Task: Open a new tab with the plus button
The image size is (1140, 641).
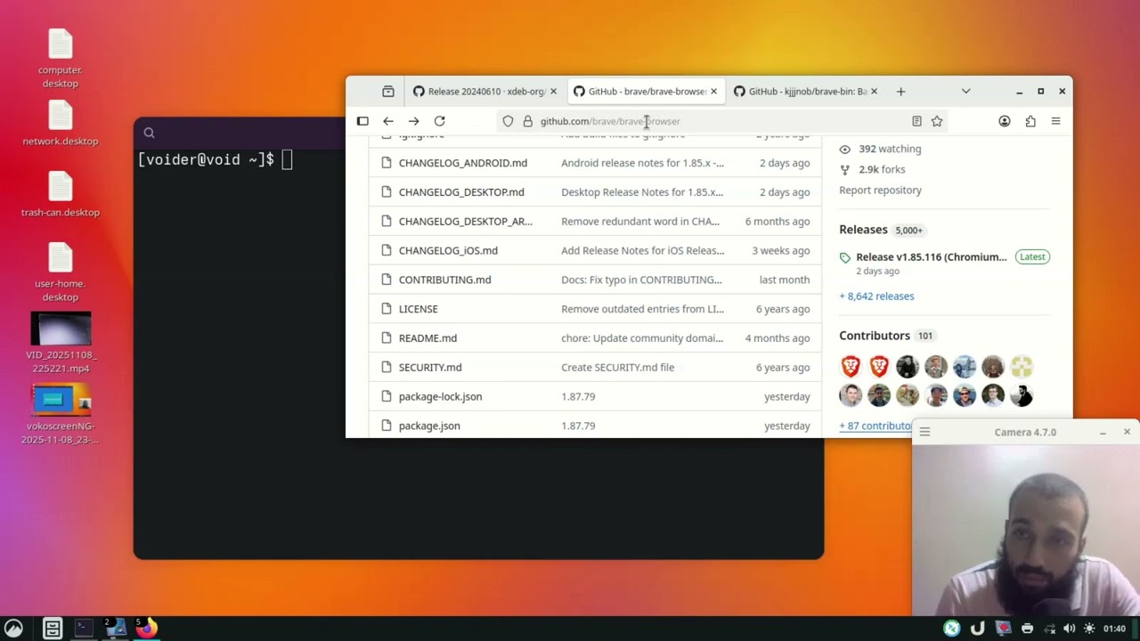Action: 900,92
